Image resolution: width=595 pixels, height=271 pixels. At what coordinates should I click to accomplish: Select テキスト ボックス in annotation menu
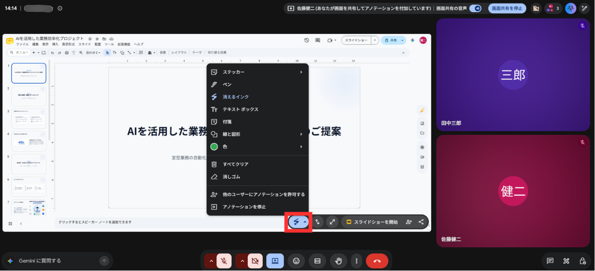pos(258,110)
